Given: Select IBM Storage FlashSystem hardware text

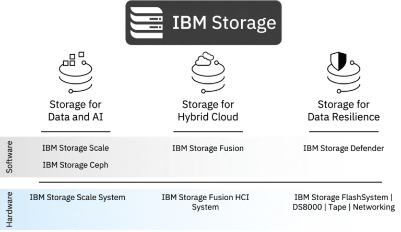Looking at the screenshot, I should point(341,197).
